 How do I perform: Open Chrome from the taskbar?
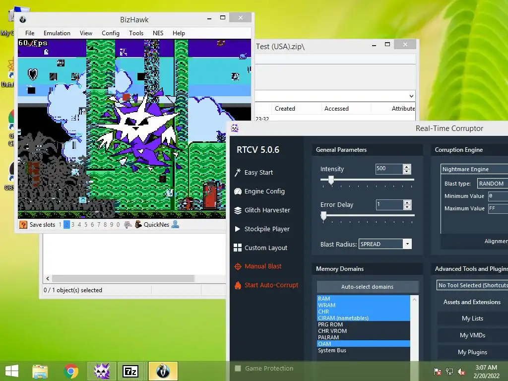pos(71,371)
